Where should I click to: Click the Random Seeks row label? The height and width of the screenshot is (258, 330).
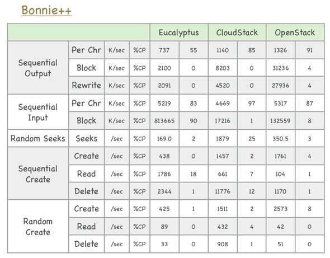click(x=38, y=138)
